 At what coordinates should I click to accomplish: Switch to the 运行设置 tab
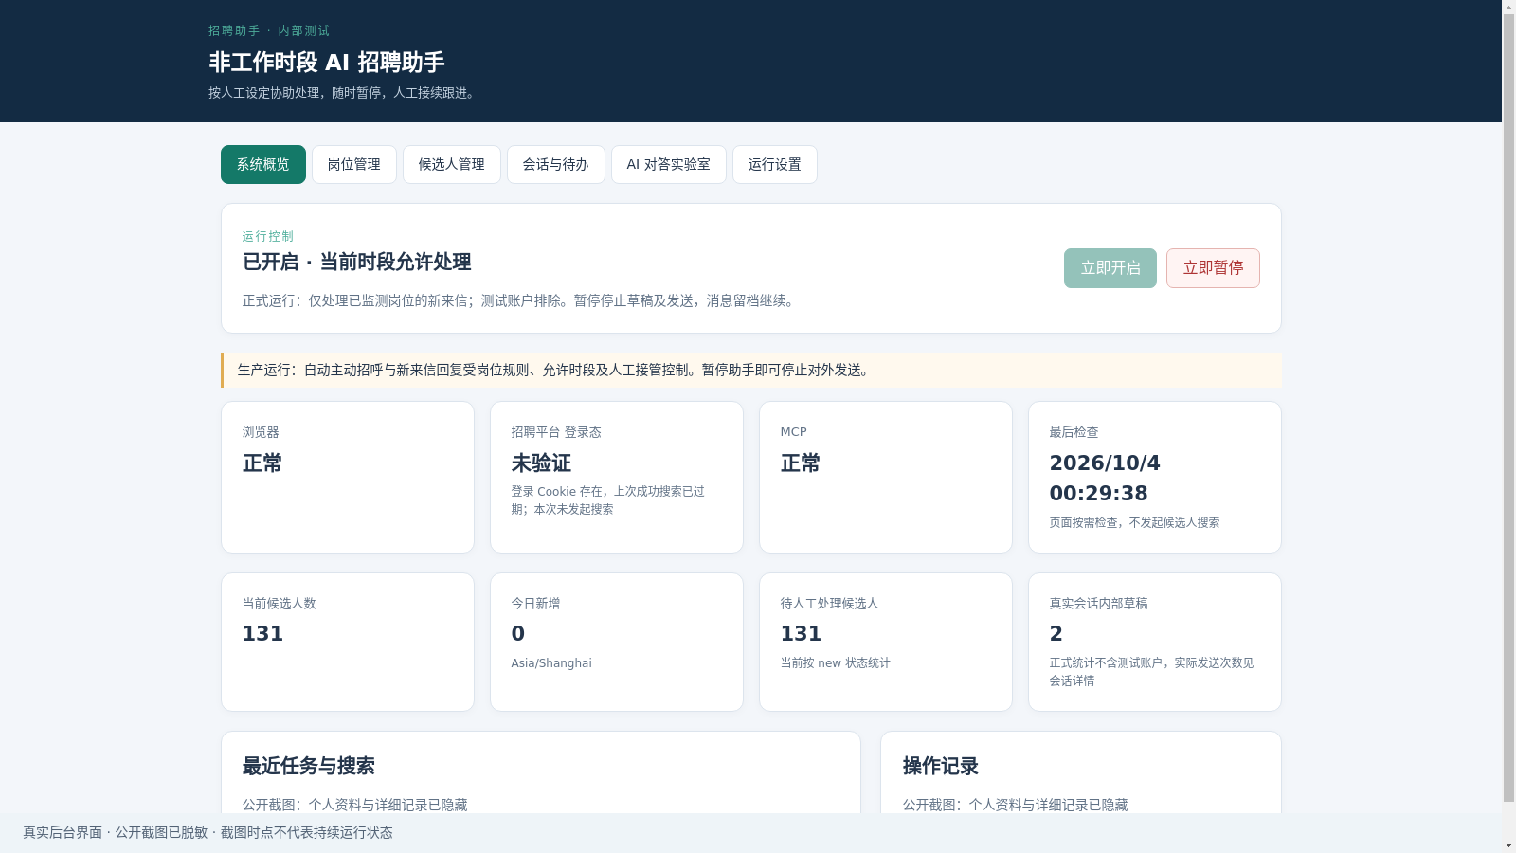(775, 164)
